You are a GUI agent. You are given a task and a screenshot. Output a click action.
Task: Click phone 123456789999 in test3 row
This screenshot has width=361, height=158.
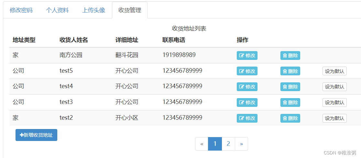[182, 102]
